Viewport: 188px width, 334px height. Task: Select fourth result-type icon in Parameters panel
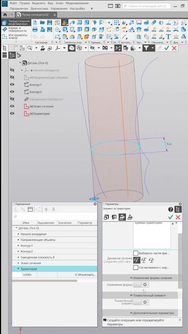click(130, 217)
